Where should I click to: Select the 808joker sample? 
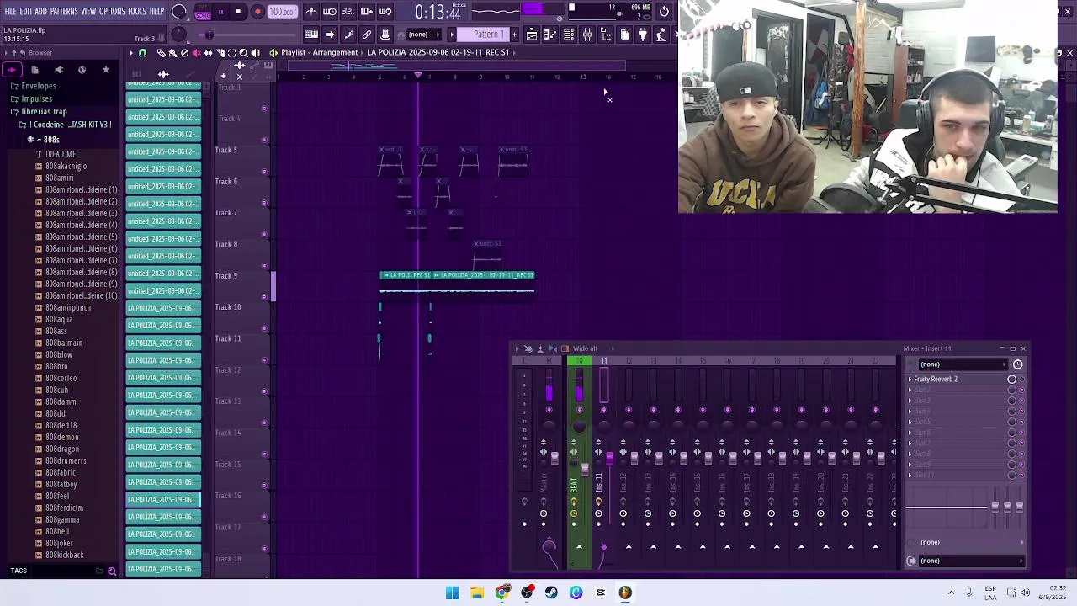pyautogui.click(x=59, y=543)
